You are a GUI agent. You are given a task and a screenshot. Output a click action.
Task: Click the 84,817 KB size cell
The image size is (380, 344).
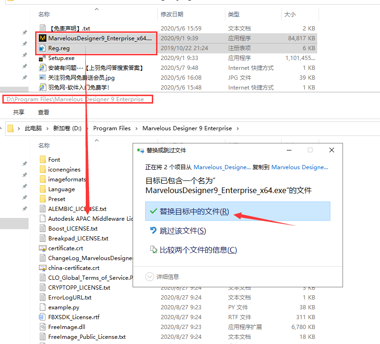pos(301,38)
